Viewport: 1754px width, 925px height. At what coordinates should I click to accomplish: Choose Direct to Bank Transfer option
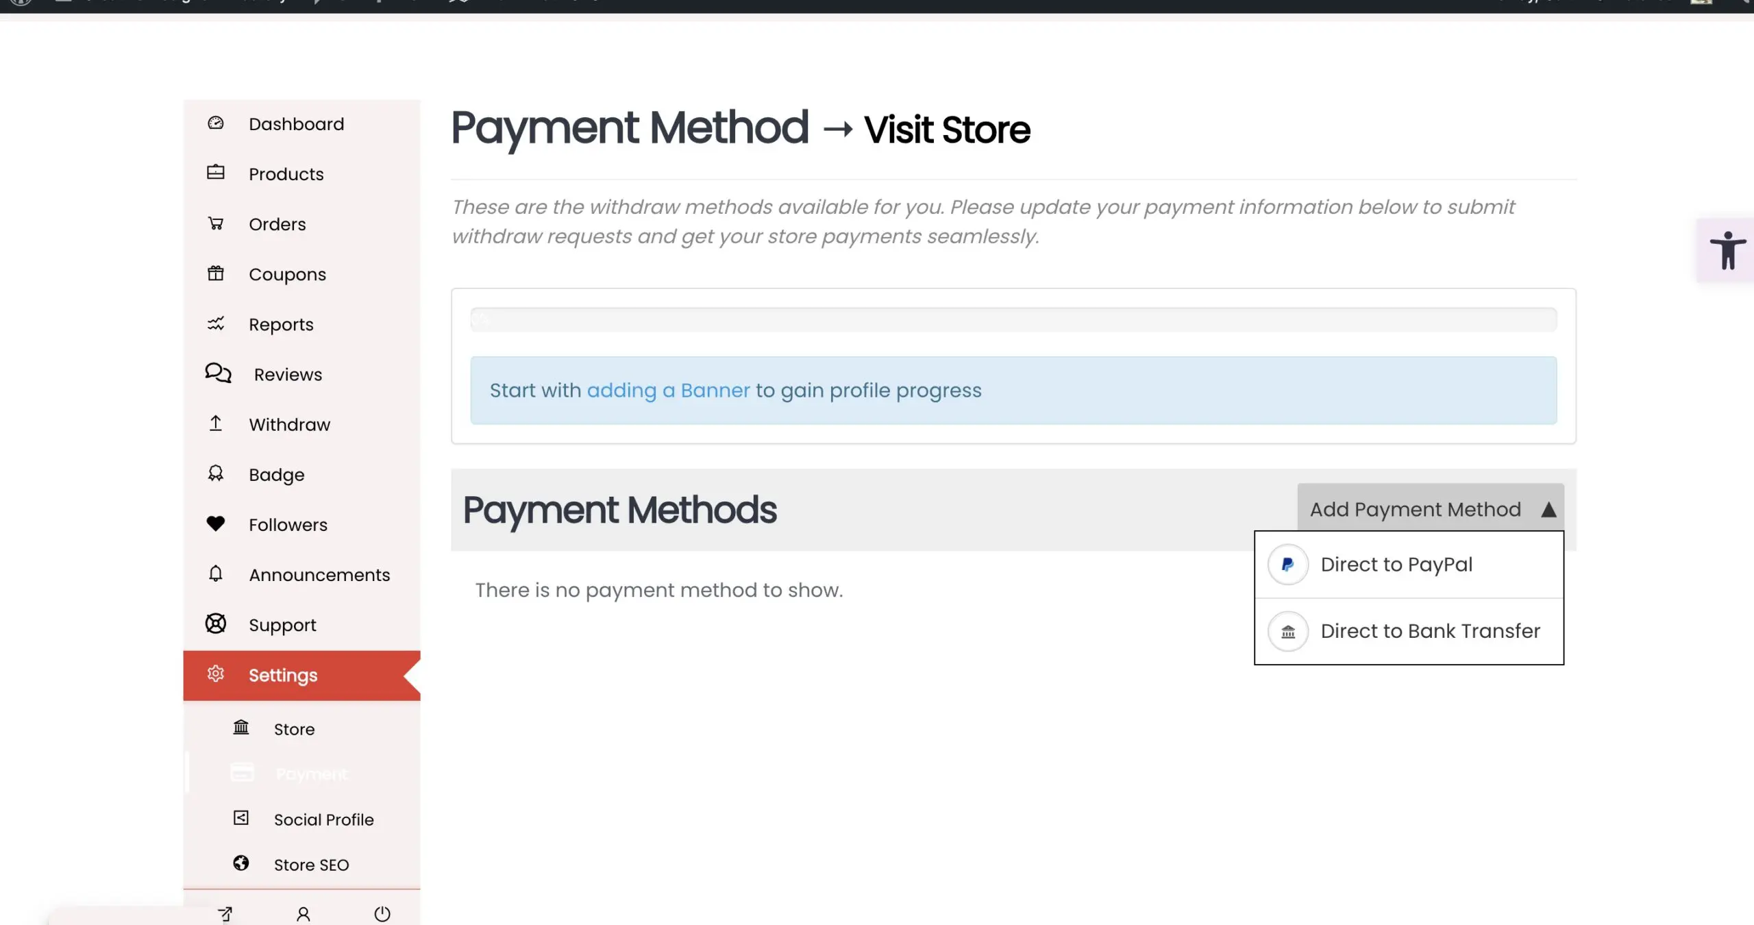tap(1429, 631)
